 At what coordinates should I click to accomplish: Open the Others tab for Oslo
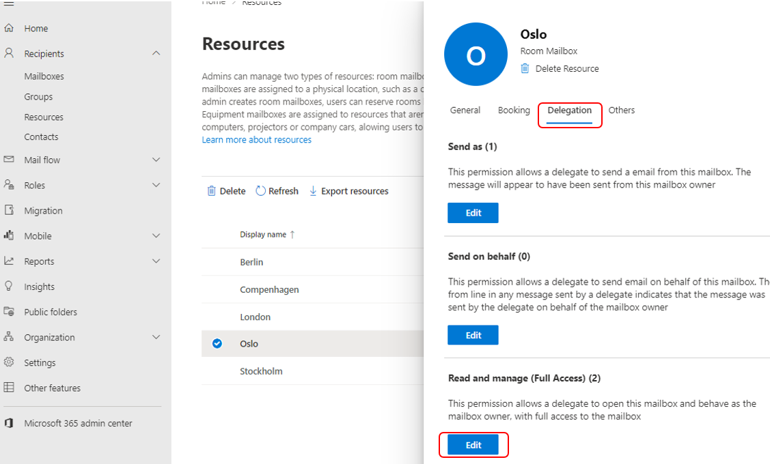621,110
